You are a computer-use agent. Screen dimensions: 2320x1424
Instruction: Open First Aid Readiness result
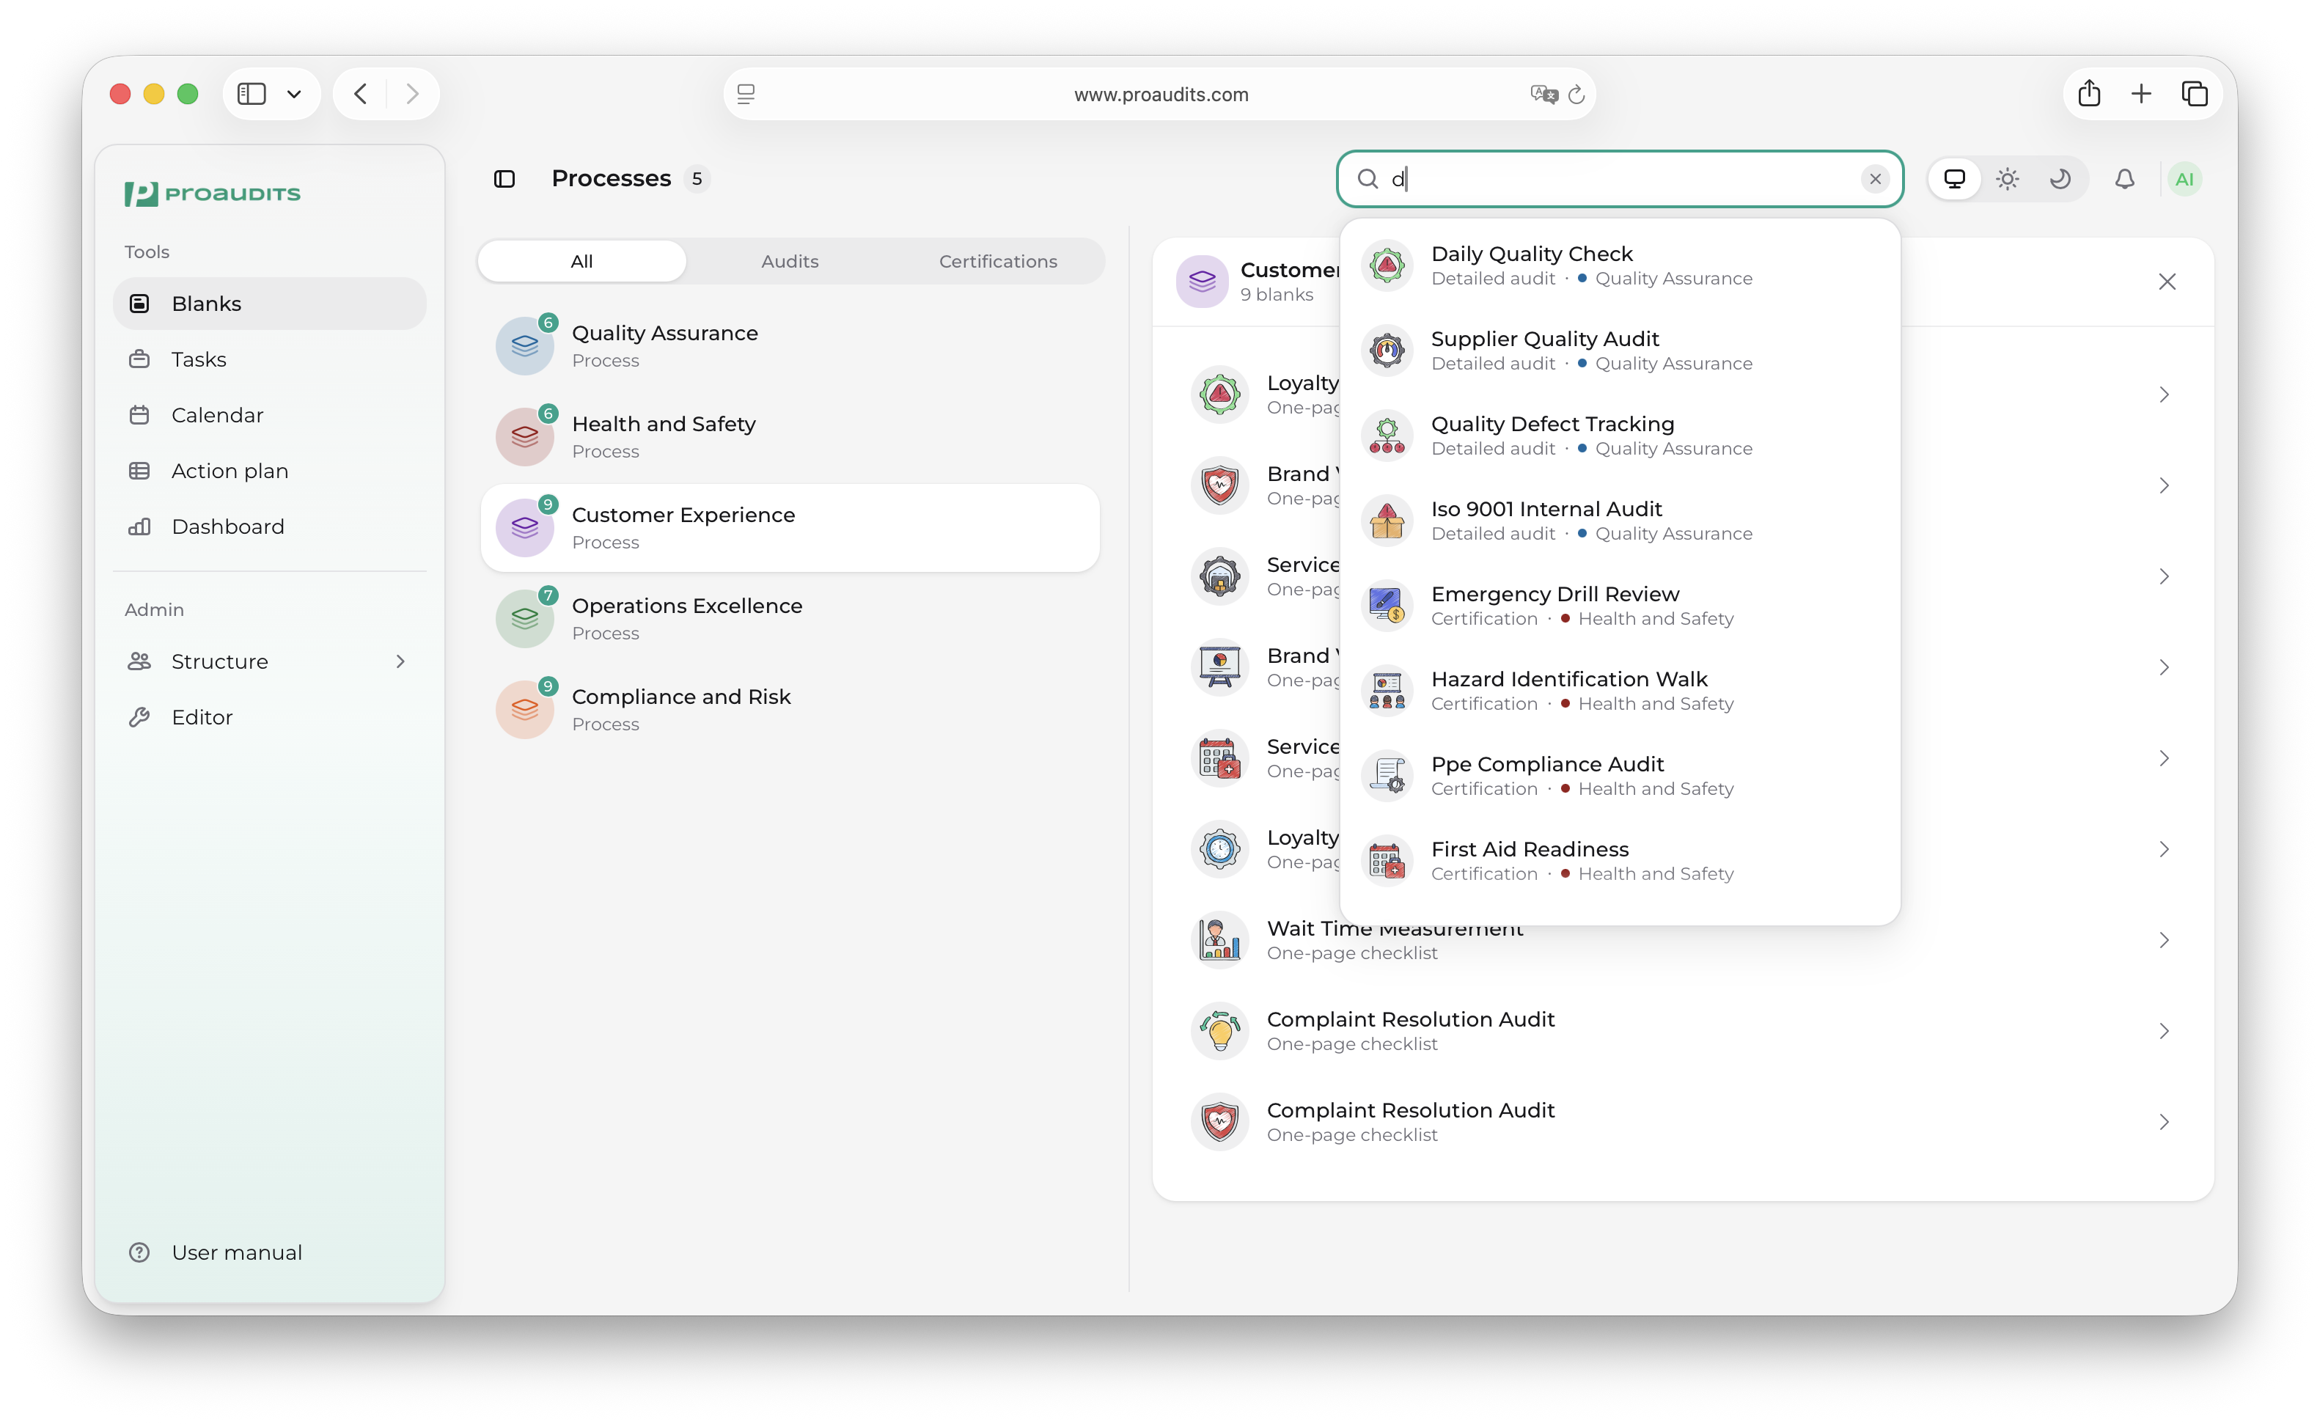(1620, 861)
